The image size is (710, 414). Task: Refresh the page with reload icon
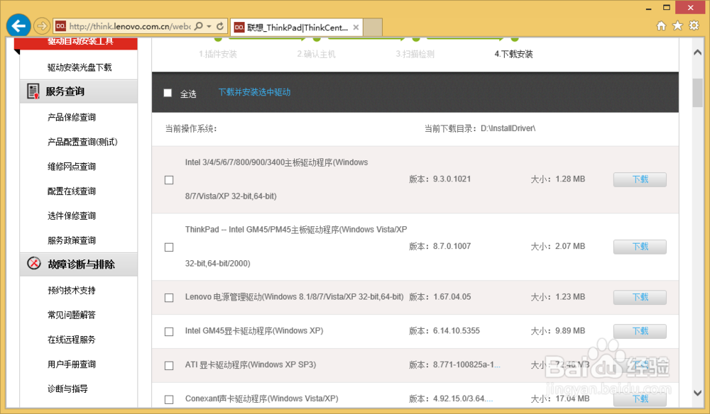(x=220, y=26)
